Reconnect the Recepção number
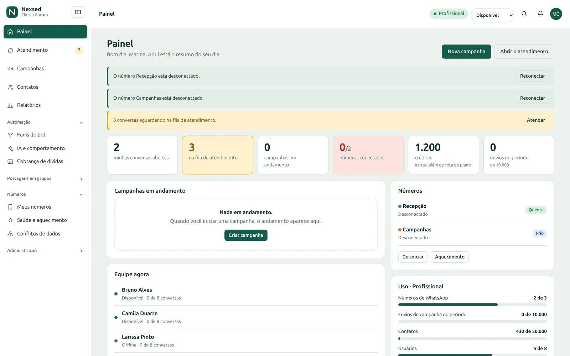The image size is (570, 356). (x=532, y=76)
